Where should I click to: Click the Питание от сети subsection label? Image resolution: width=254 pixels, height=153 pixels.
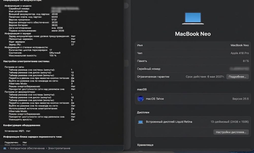pos(14,67)
